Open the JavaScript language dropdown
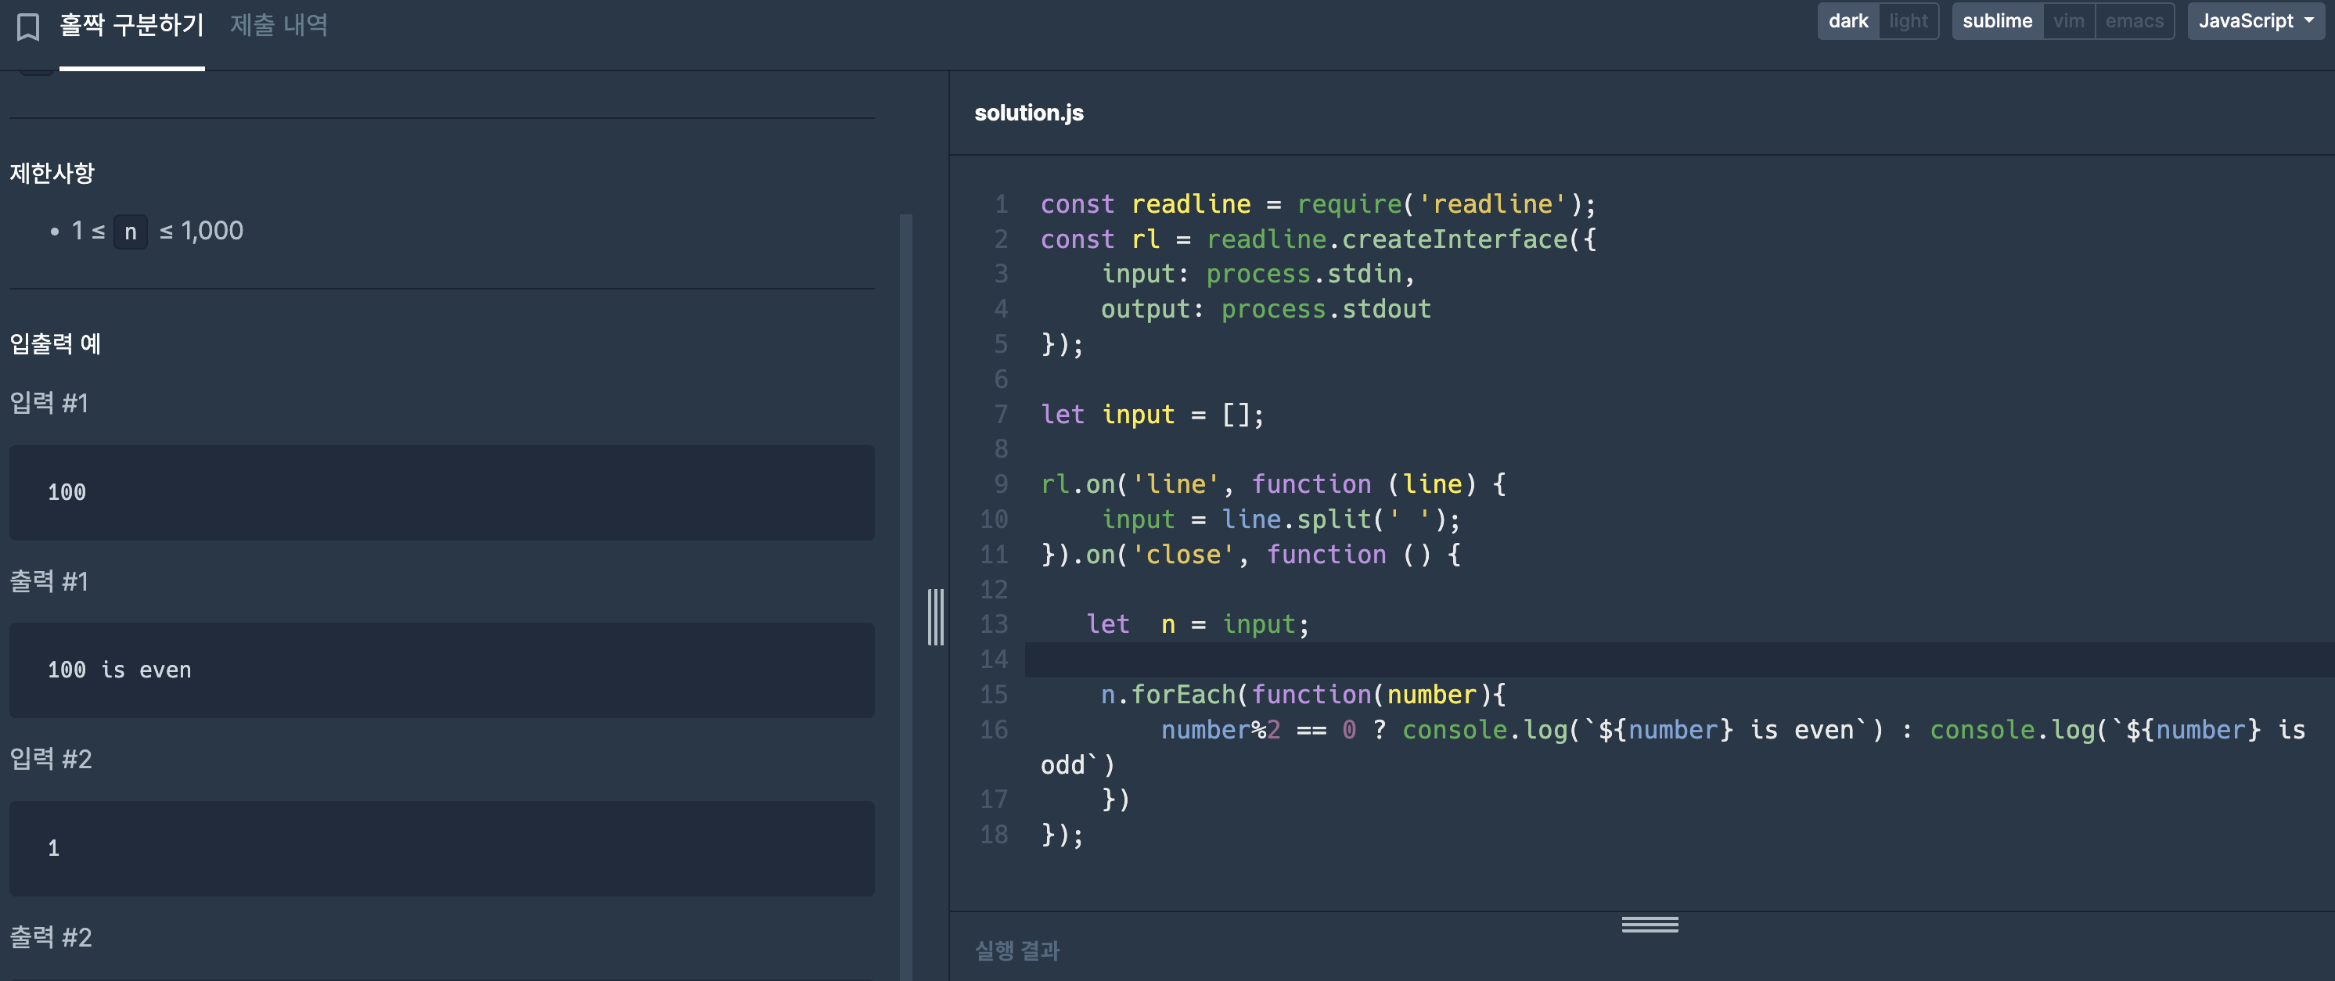Viewport: 2335px width, 981px height. (x=2255, y=21)
